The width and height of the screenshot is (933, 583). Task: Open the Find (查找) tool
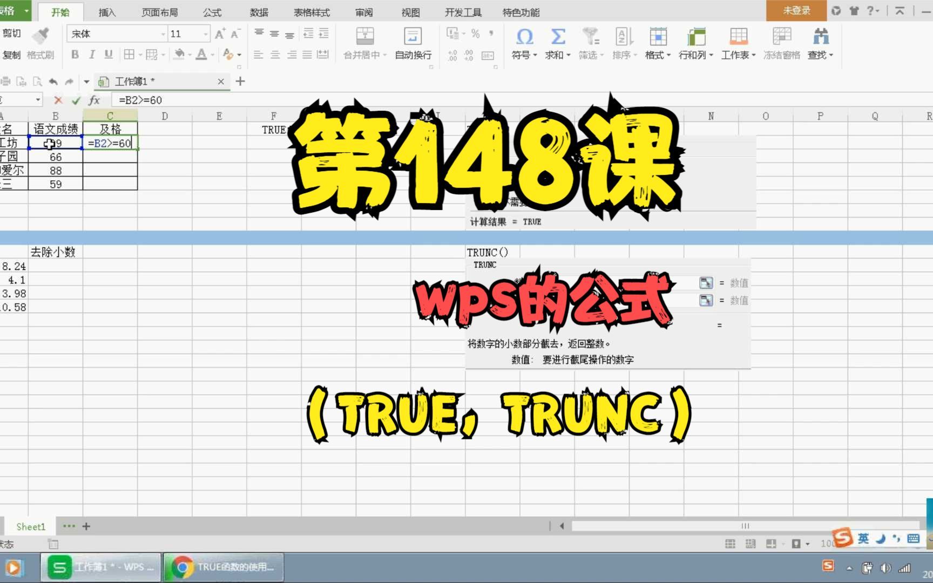[x=820, y=38]
